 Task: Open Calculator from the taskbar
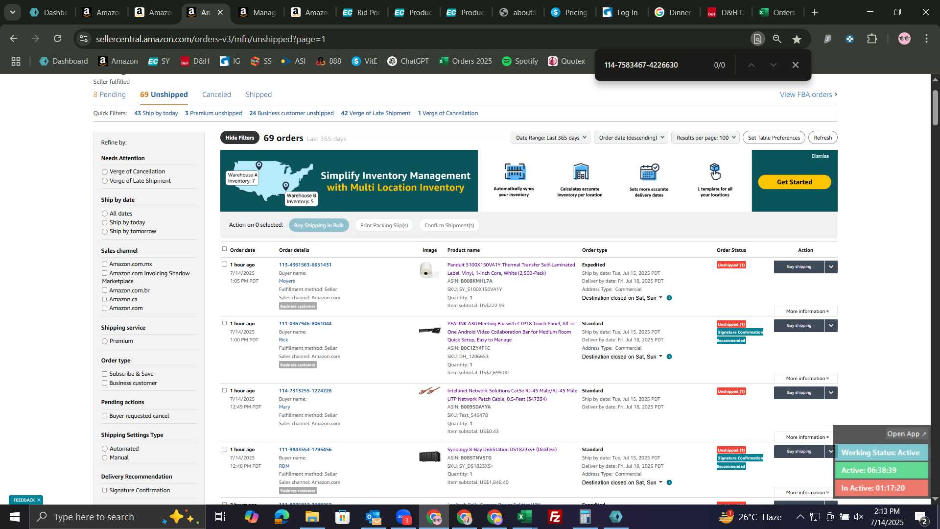[585, 517]
